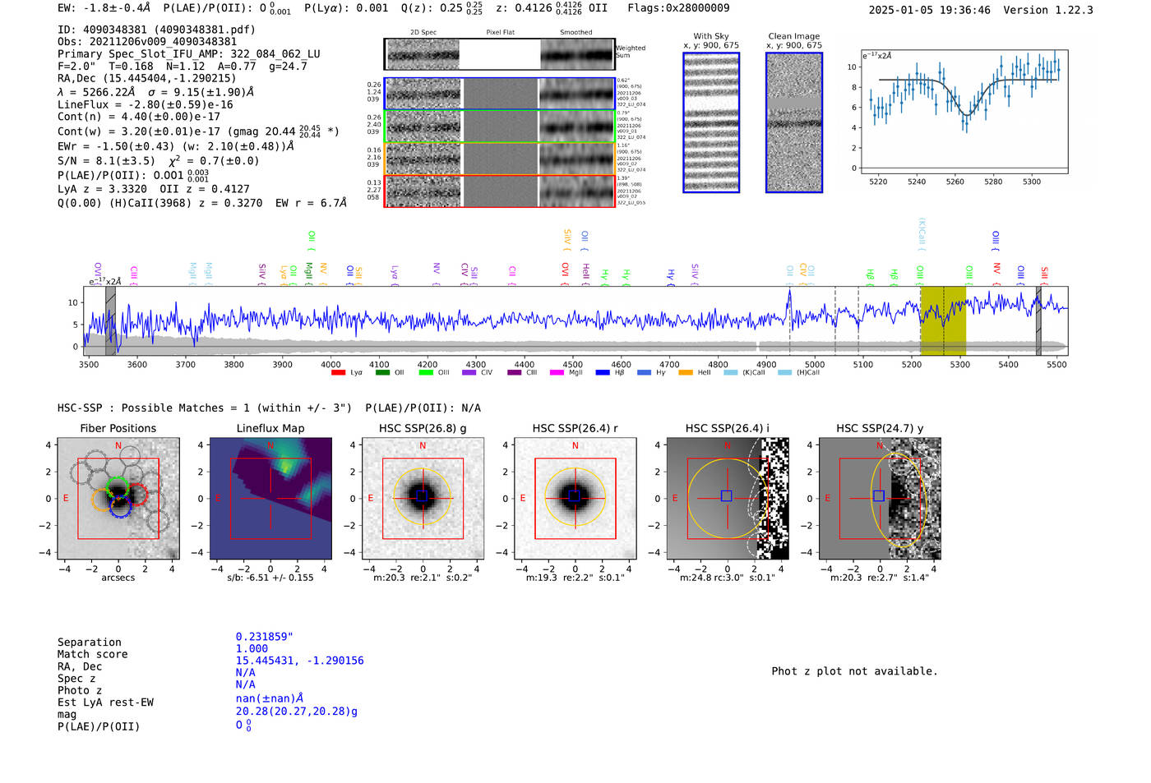
Task: Click the ID: 4090348381 text line
Action: pos(156,30)
